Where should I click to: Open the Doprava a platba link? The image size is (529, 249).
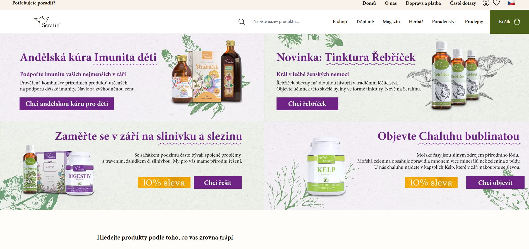423,3
